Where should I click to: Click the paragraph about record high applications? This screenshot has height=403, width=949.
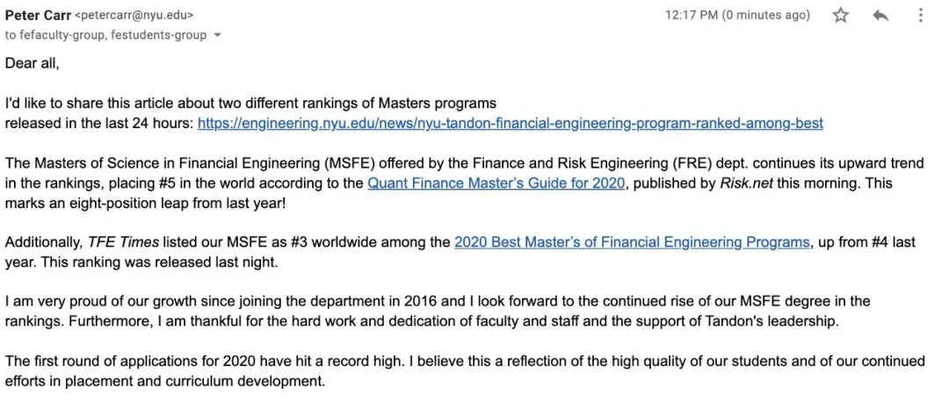[x=439, y=371]
